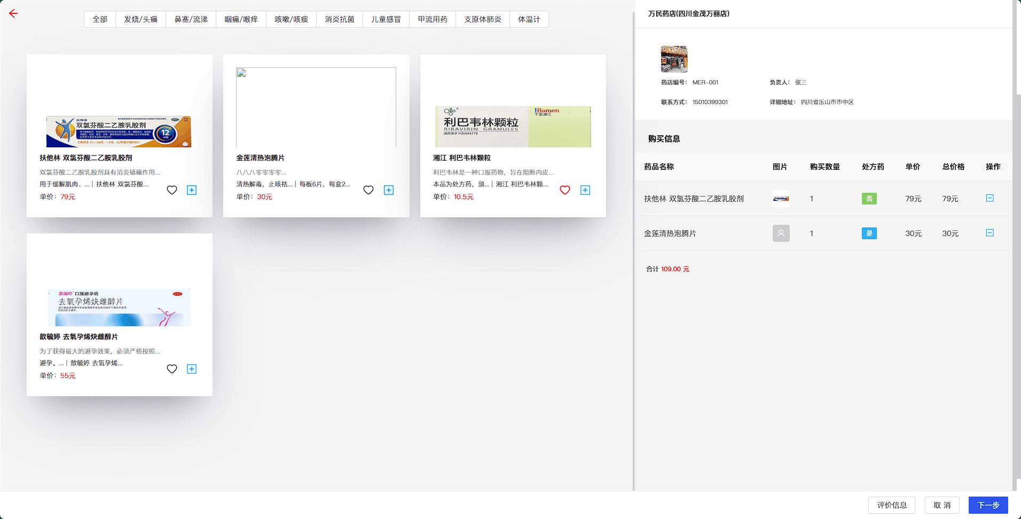Add 湘江 利巴韦林颗粒 with the plus icon

[585, 190]
